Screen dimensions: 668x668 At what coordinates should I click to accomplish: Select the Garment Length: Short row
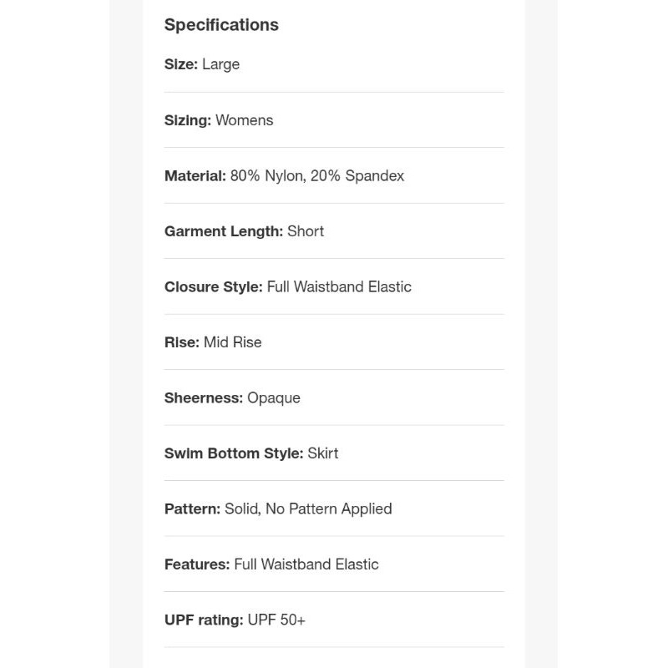(x=244, y=231)
